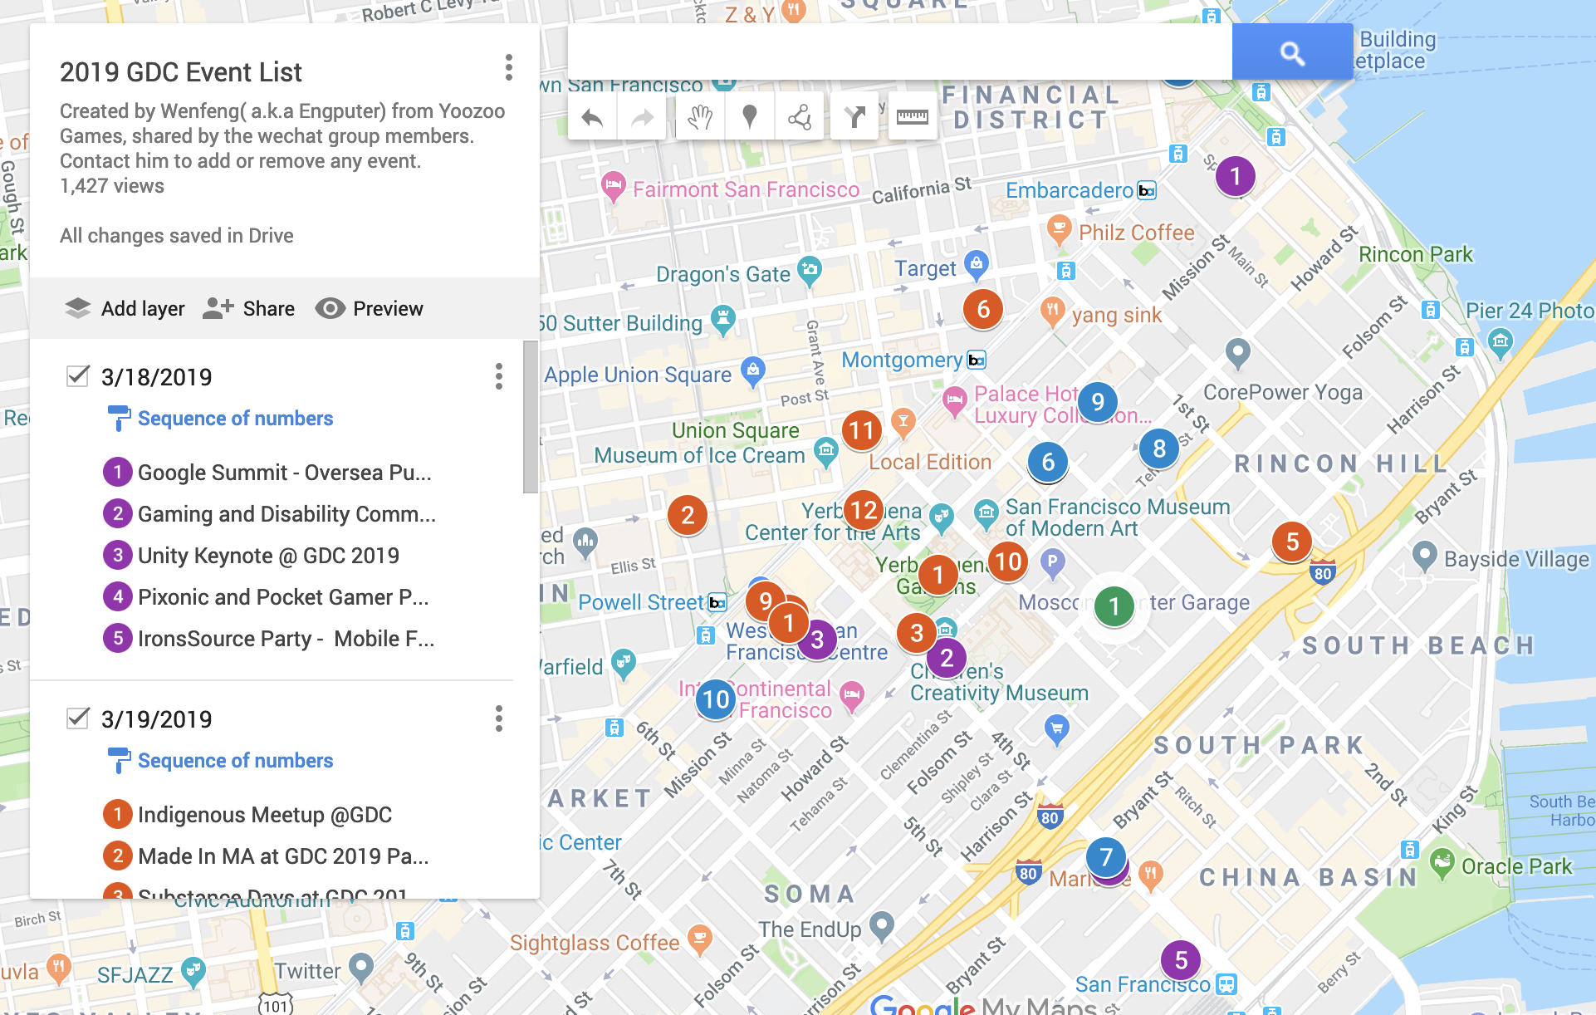This screenshot has width=1596, height=1015.
Task: Select Google Summit - Oversea Pu... list item
Action: tap(267, 473)
